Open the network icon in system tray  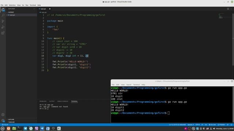coord(211,128)
